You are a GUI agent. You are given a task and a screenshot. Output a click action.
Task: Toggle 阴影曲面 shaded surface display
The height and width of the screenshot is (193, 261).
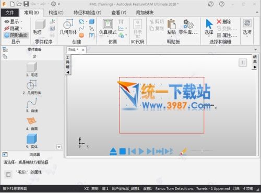point(16,35)
